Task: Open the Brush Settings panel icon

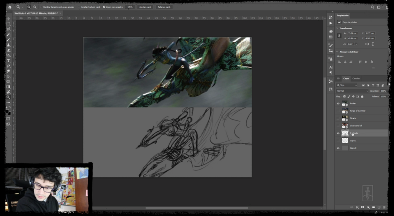Action: click(330, 45)
